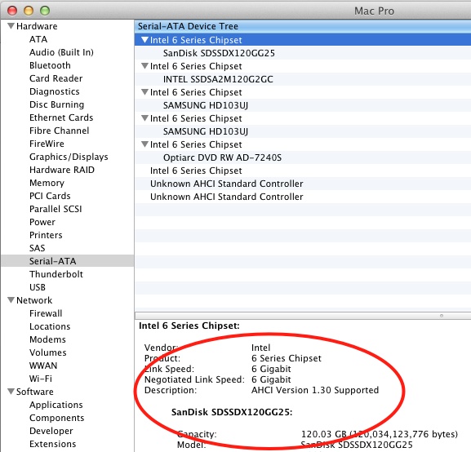Select Serial-ATA in the sidebar
The height and width of the screenshot is (452, 471).
[x=67, y=261]
